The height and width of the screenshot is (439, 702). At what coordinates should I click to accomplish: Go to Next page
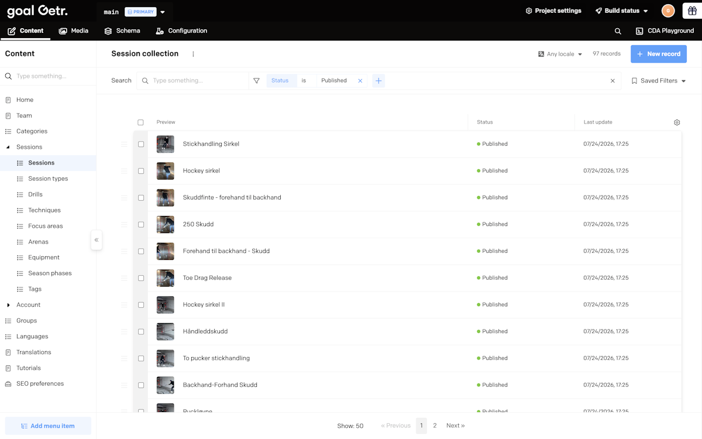455,426
